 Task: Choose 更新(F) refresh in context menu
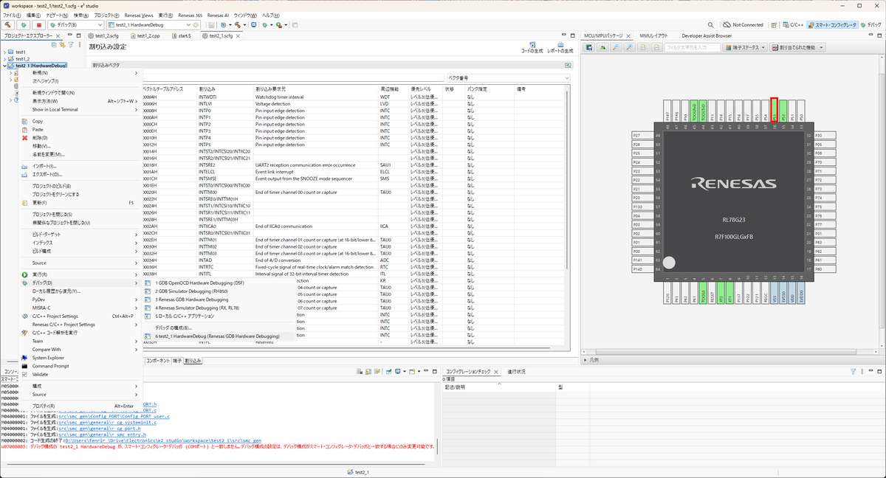pos(80,202)
